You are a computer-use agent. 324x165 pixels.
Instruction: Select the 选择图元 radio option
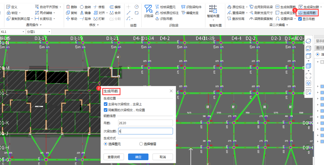[x=106, y=144]
